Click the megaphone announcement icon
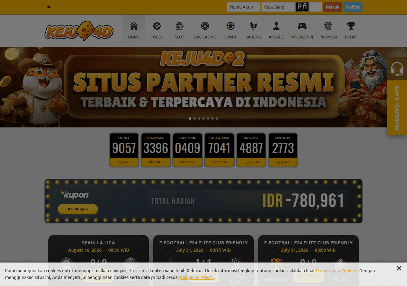This screenshot has height=286, width=407. pos(49,7)
